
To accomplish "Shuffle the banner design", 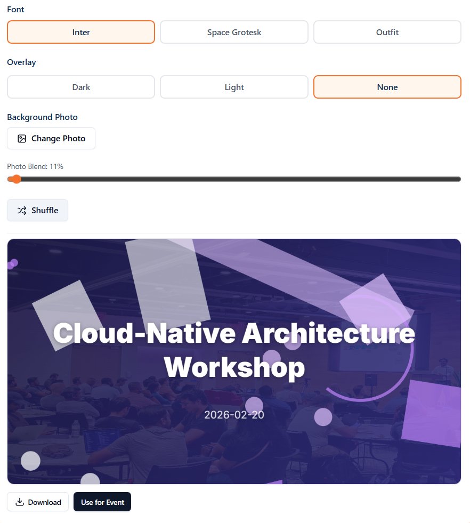I will point(38,211).
